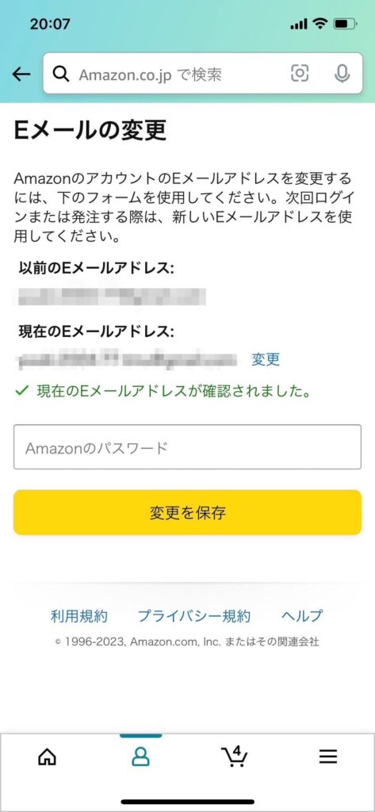This screenshot has width=375, height=812.
Task: Open the camera scan search icon
Action: [300, 74]
